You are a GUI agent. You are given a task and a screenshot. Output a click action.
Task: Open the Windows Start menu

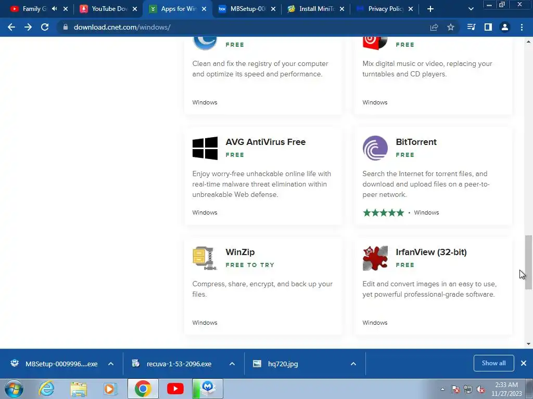14,389
